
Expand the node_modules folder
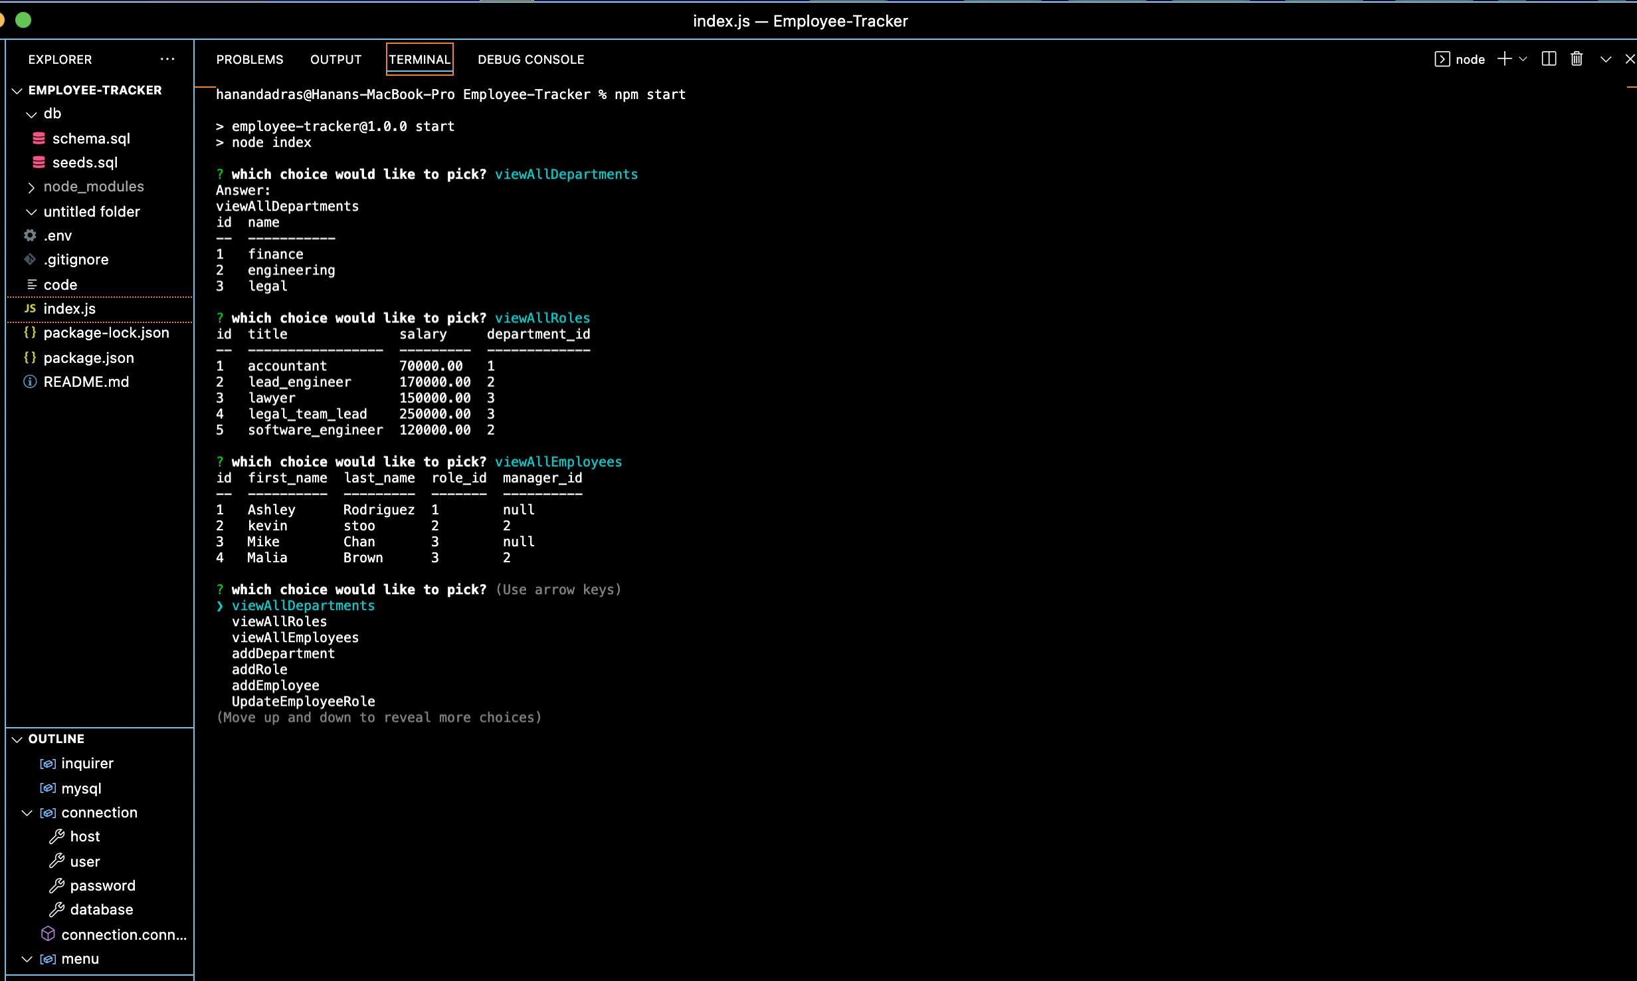pyautogui.click(x=31, y=187)
